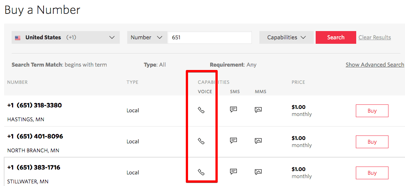Expand the Number search type dropdown

pyautogui.click(x=147, y=37)
